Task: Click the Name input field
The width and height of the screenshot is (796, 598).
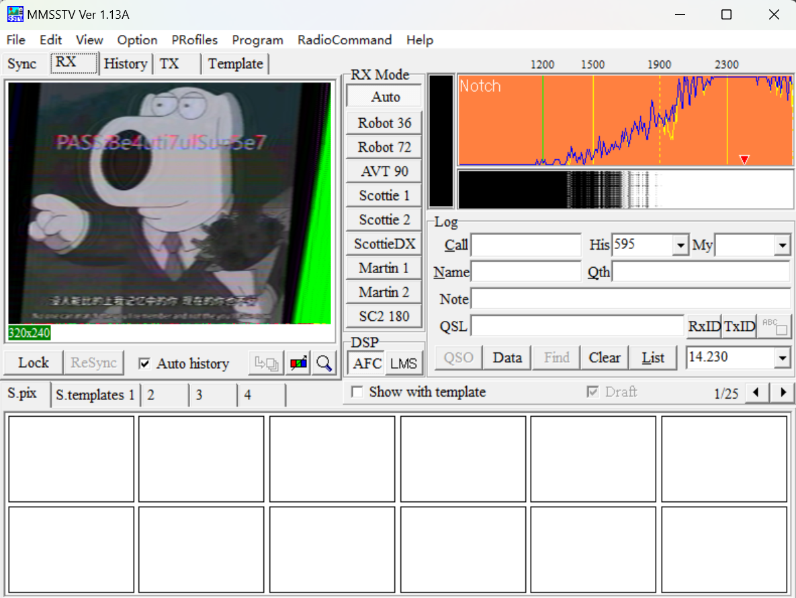Action: pyautogui.click(x=526, y=272)
